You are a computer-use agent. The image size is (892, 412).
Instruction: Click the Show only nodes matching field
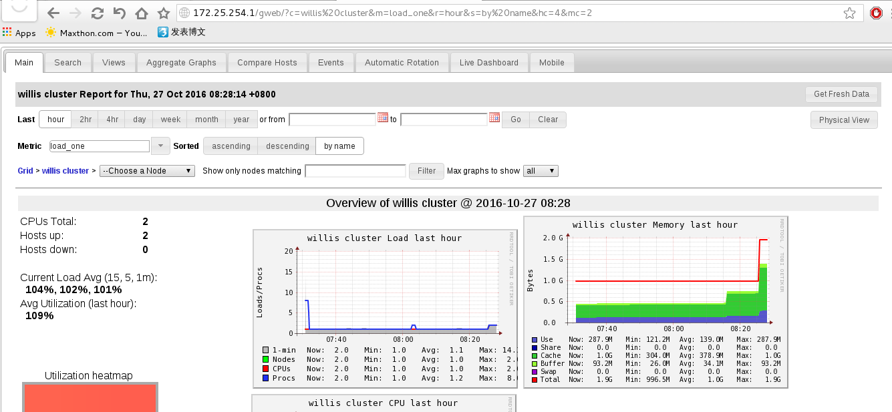(355, 171)
